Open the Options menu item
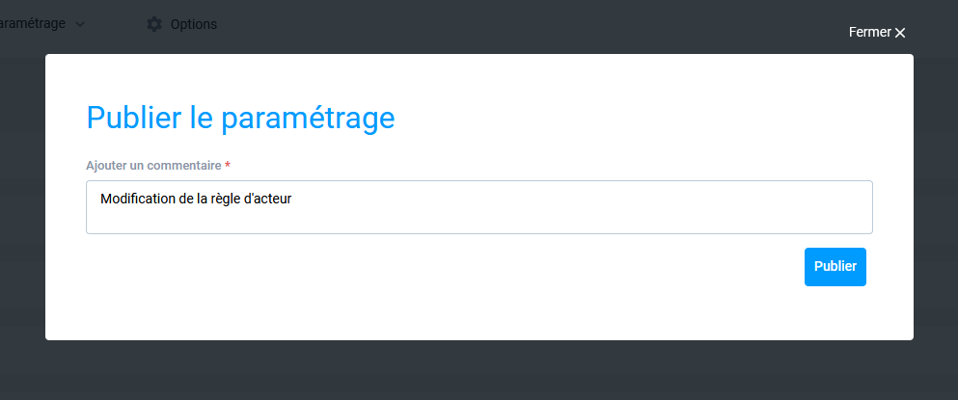The width and height of the screenshot is (958, 400). [x=193, y=24]
